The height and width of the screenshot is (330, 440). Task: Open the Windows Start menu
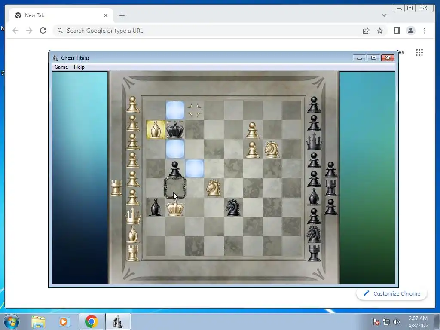pyautogui.click(x=12, y=321)
